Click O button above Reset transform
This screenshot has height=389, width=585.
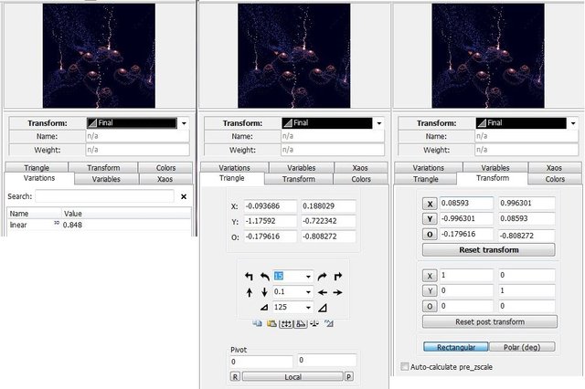pos(430,235)
